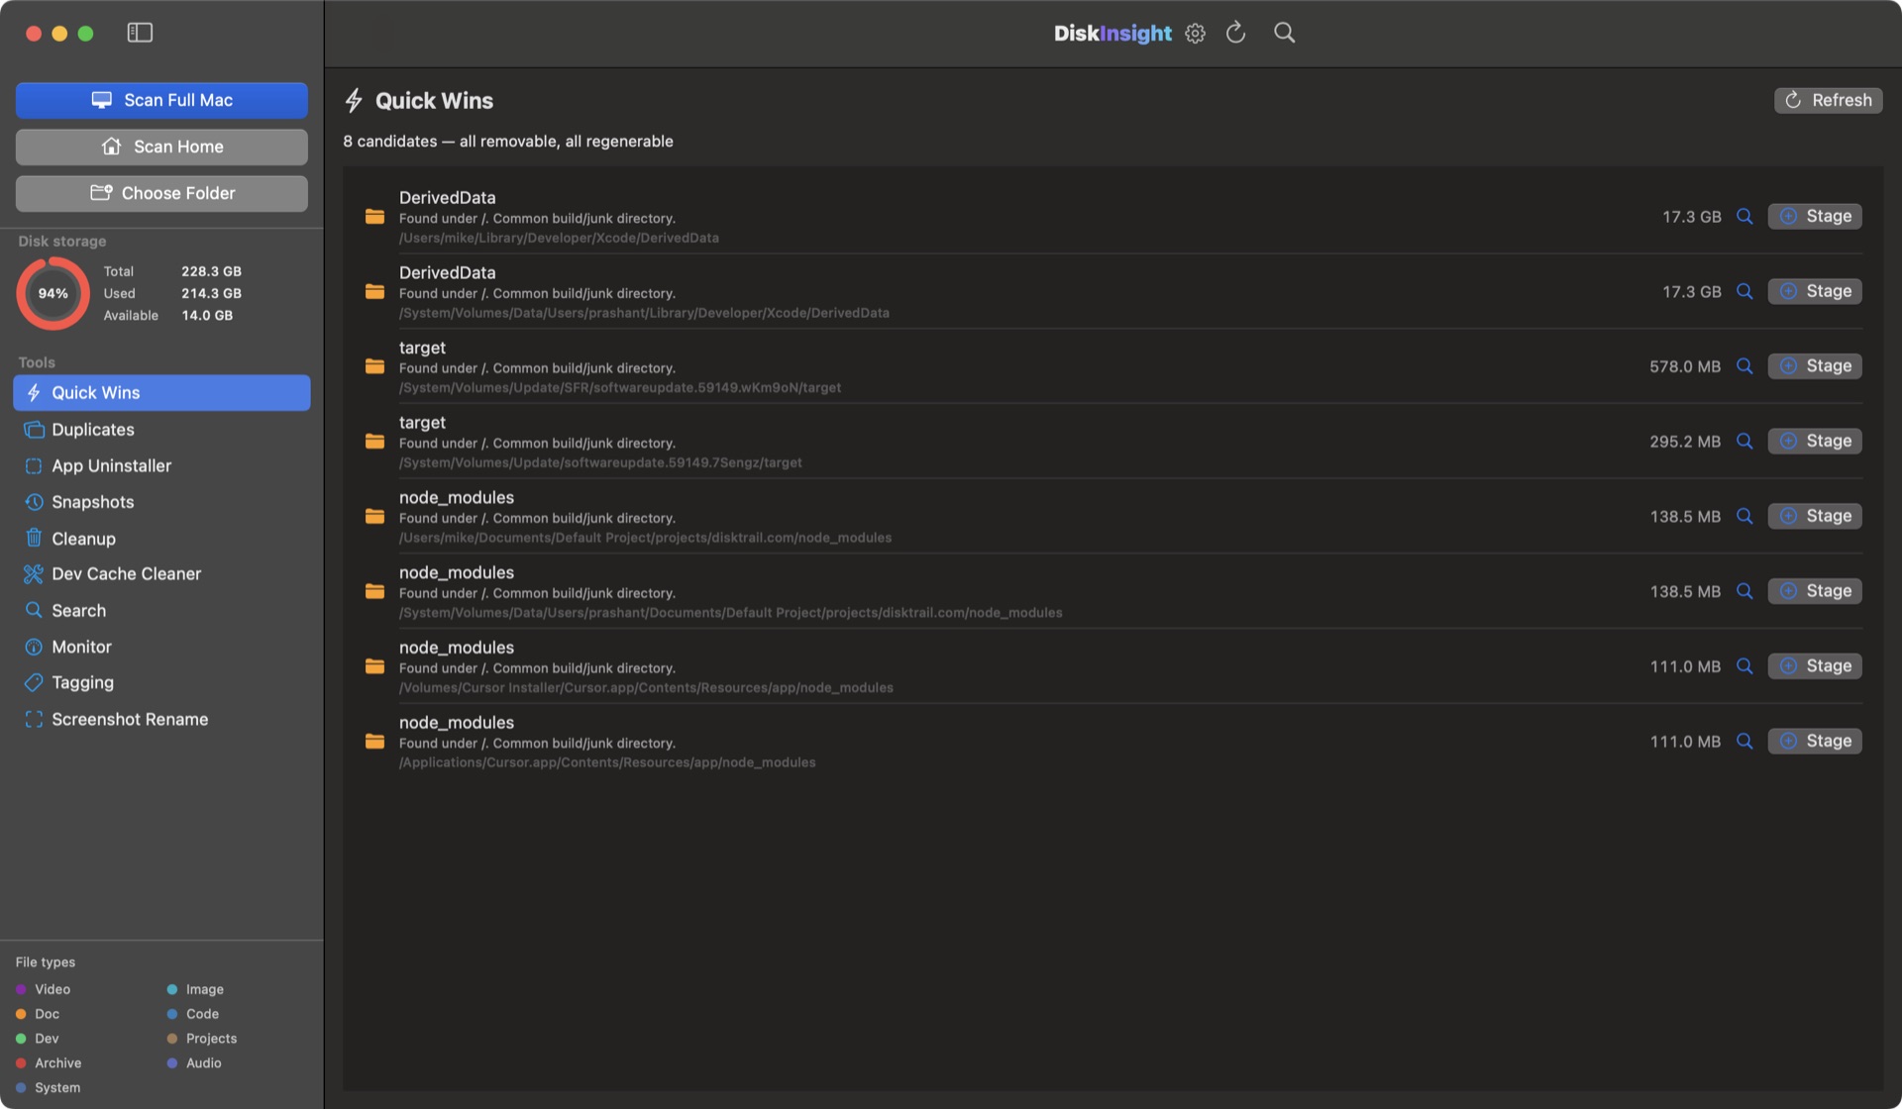Click the Image legend color dot
Viewport: 1902px width, 1109px height.
(x=172, y=989)
